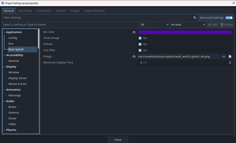
Task: Click the Add plus button
Action: click(212, 25)
